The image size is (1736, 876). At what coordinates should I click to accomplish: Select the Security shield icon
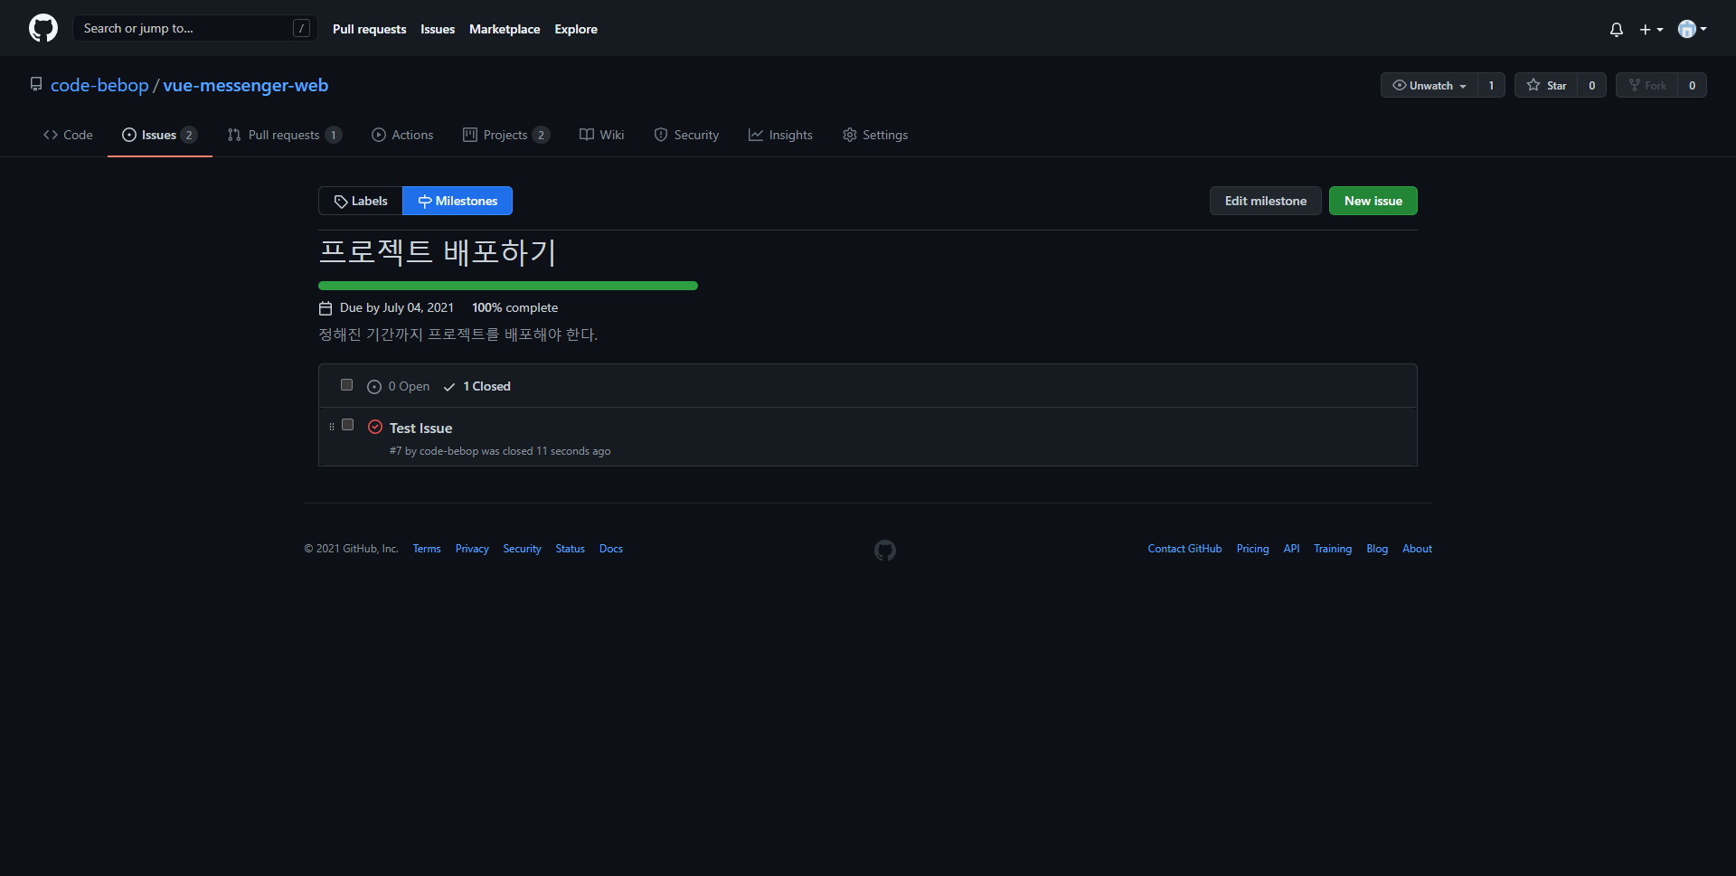click(x=659, y=134)
